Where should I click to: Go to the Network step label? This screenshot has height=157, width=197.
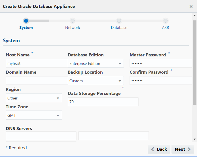73,28
